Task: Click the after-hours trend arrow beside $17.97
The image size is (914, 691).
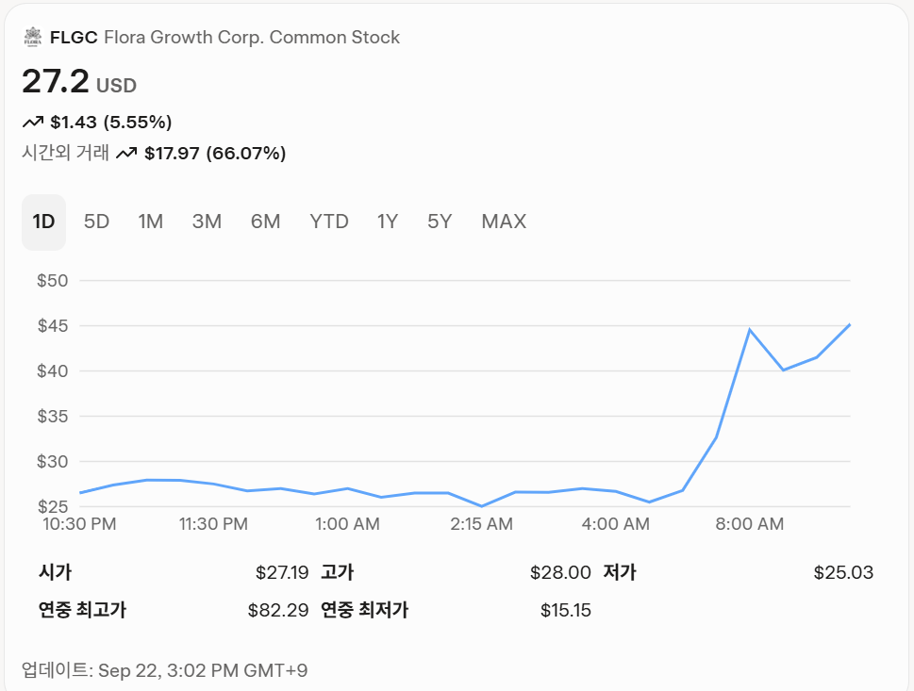Action: (x=126, y=154)
